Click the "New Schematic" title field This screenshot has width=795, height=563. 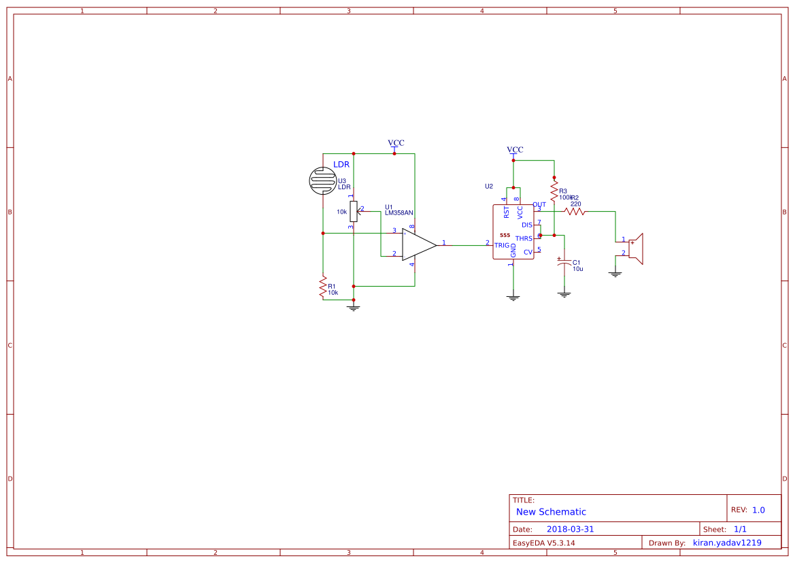point(551,512)
